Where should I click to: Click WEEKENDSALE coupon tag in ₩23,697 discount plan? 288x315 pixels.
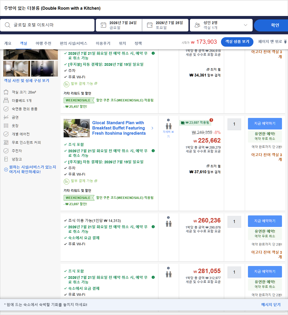tap(79, 198)
